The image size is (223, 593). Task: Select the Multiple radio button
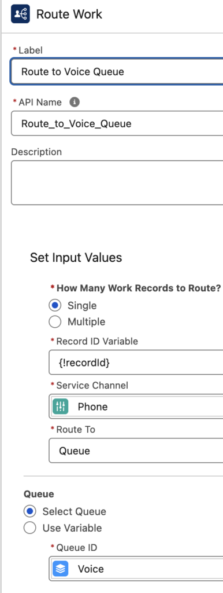click(x=55, y=322)
